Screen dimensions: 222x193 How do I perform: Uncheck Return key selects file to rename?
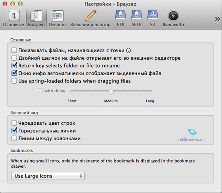point(14,65)
